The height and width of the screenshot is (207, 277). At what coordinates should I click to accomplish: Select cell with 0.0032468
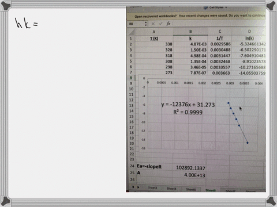220,62
